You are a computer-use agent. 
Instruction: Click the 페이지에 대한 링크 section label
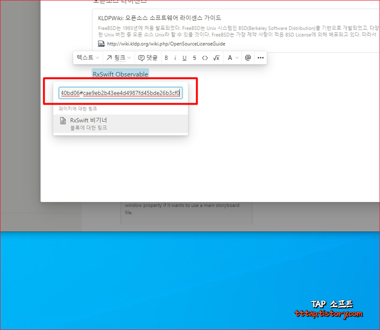[x=78, y=108]
